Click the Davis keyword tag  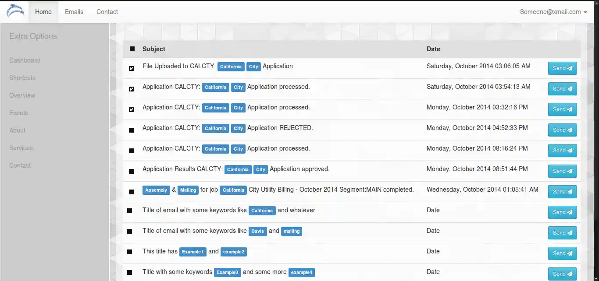257,231
